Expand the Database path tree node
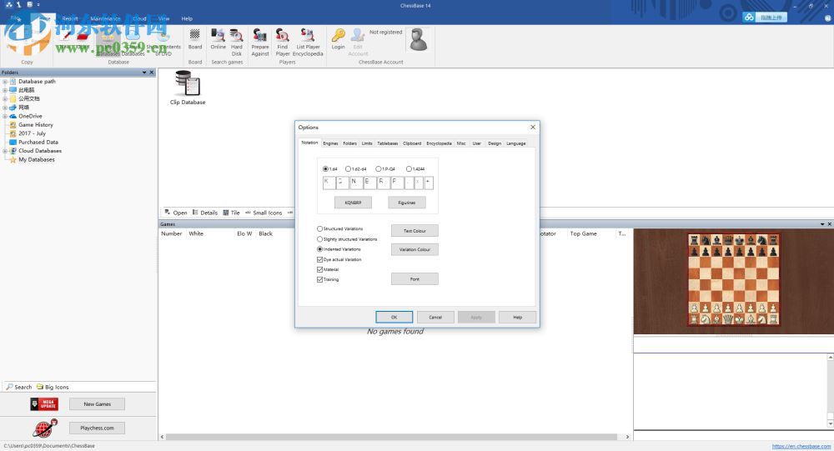This screenshot has height=451, width=834. 5,82
